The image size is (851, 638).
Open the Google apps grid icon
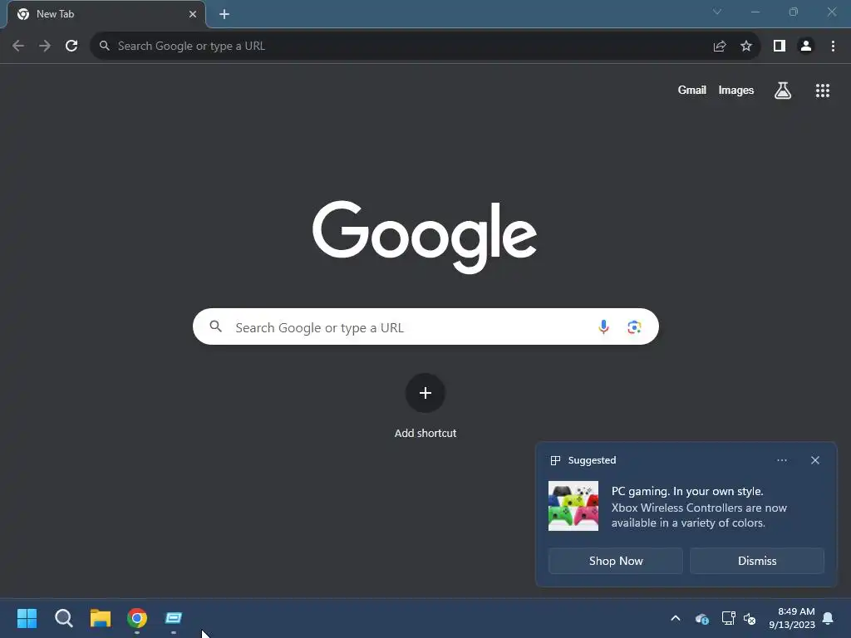(823, 91)
